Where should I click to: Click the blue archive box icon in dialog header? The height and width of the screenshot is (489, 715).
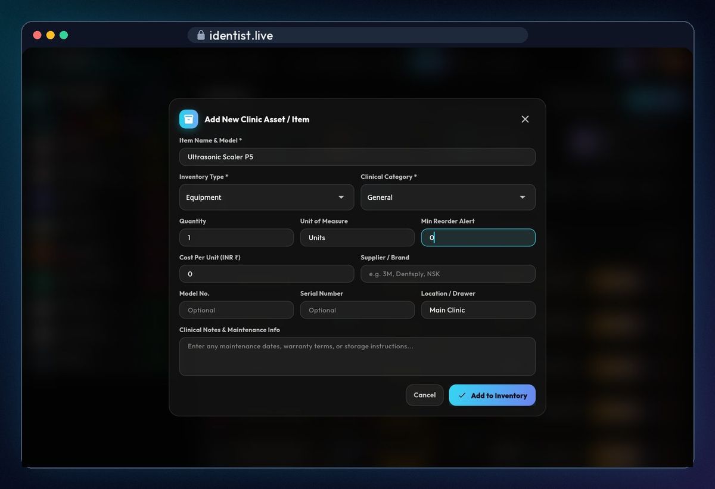pyautogui.click(x=189, y=119)
